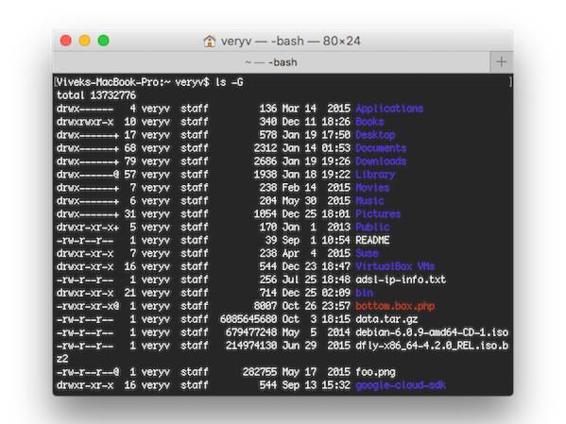
Task: Select the '~ — -bash' tab
Action: click(x=271, y=62)
